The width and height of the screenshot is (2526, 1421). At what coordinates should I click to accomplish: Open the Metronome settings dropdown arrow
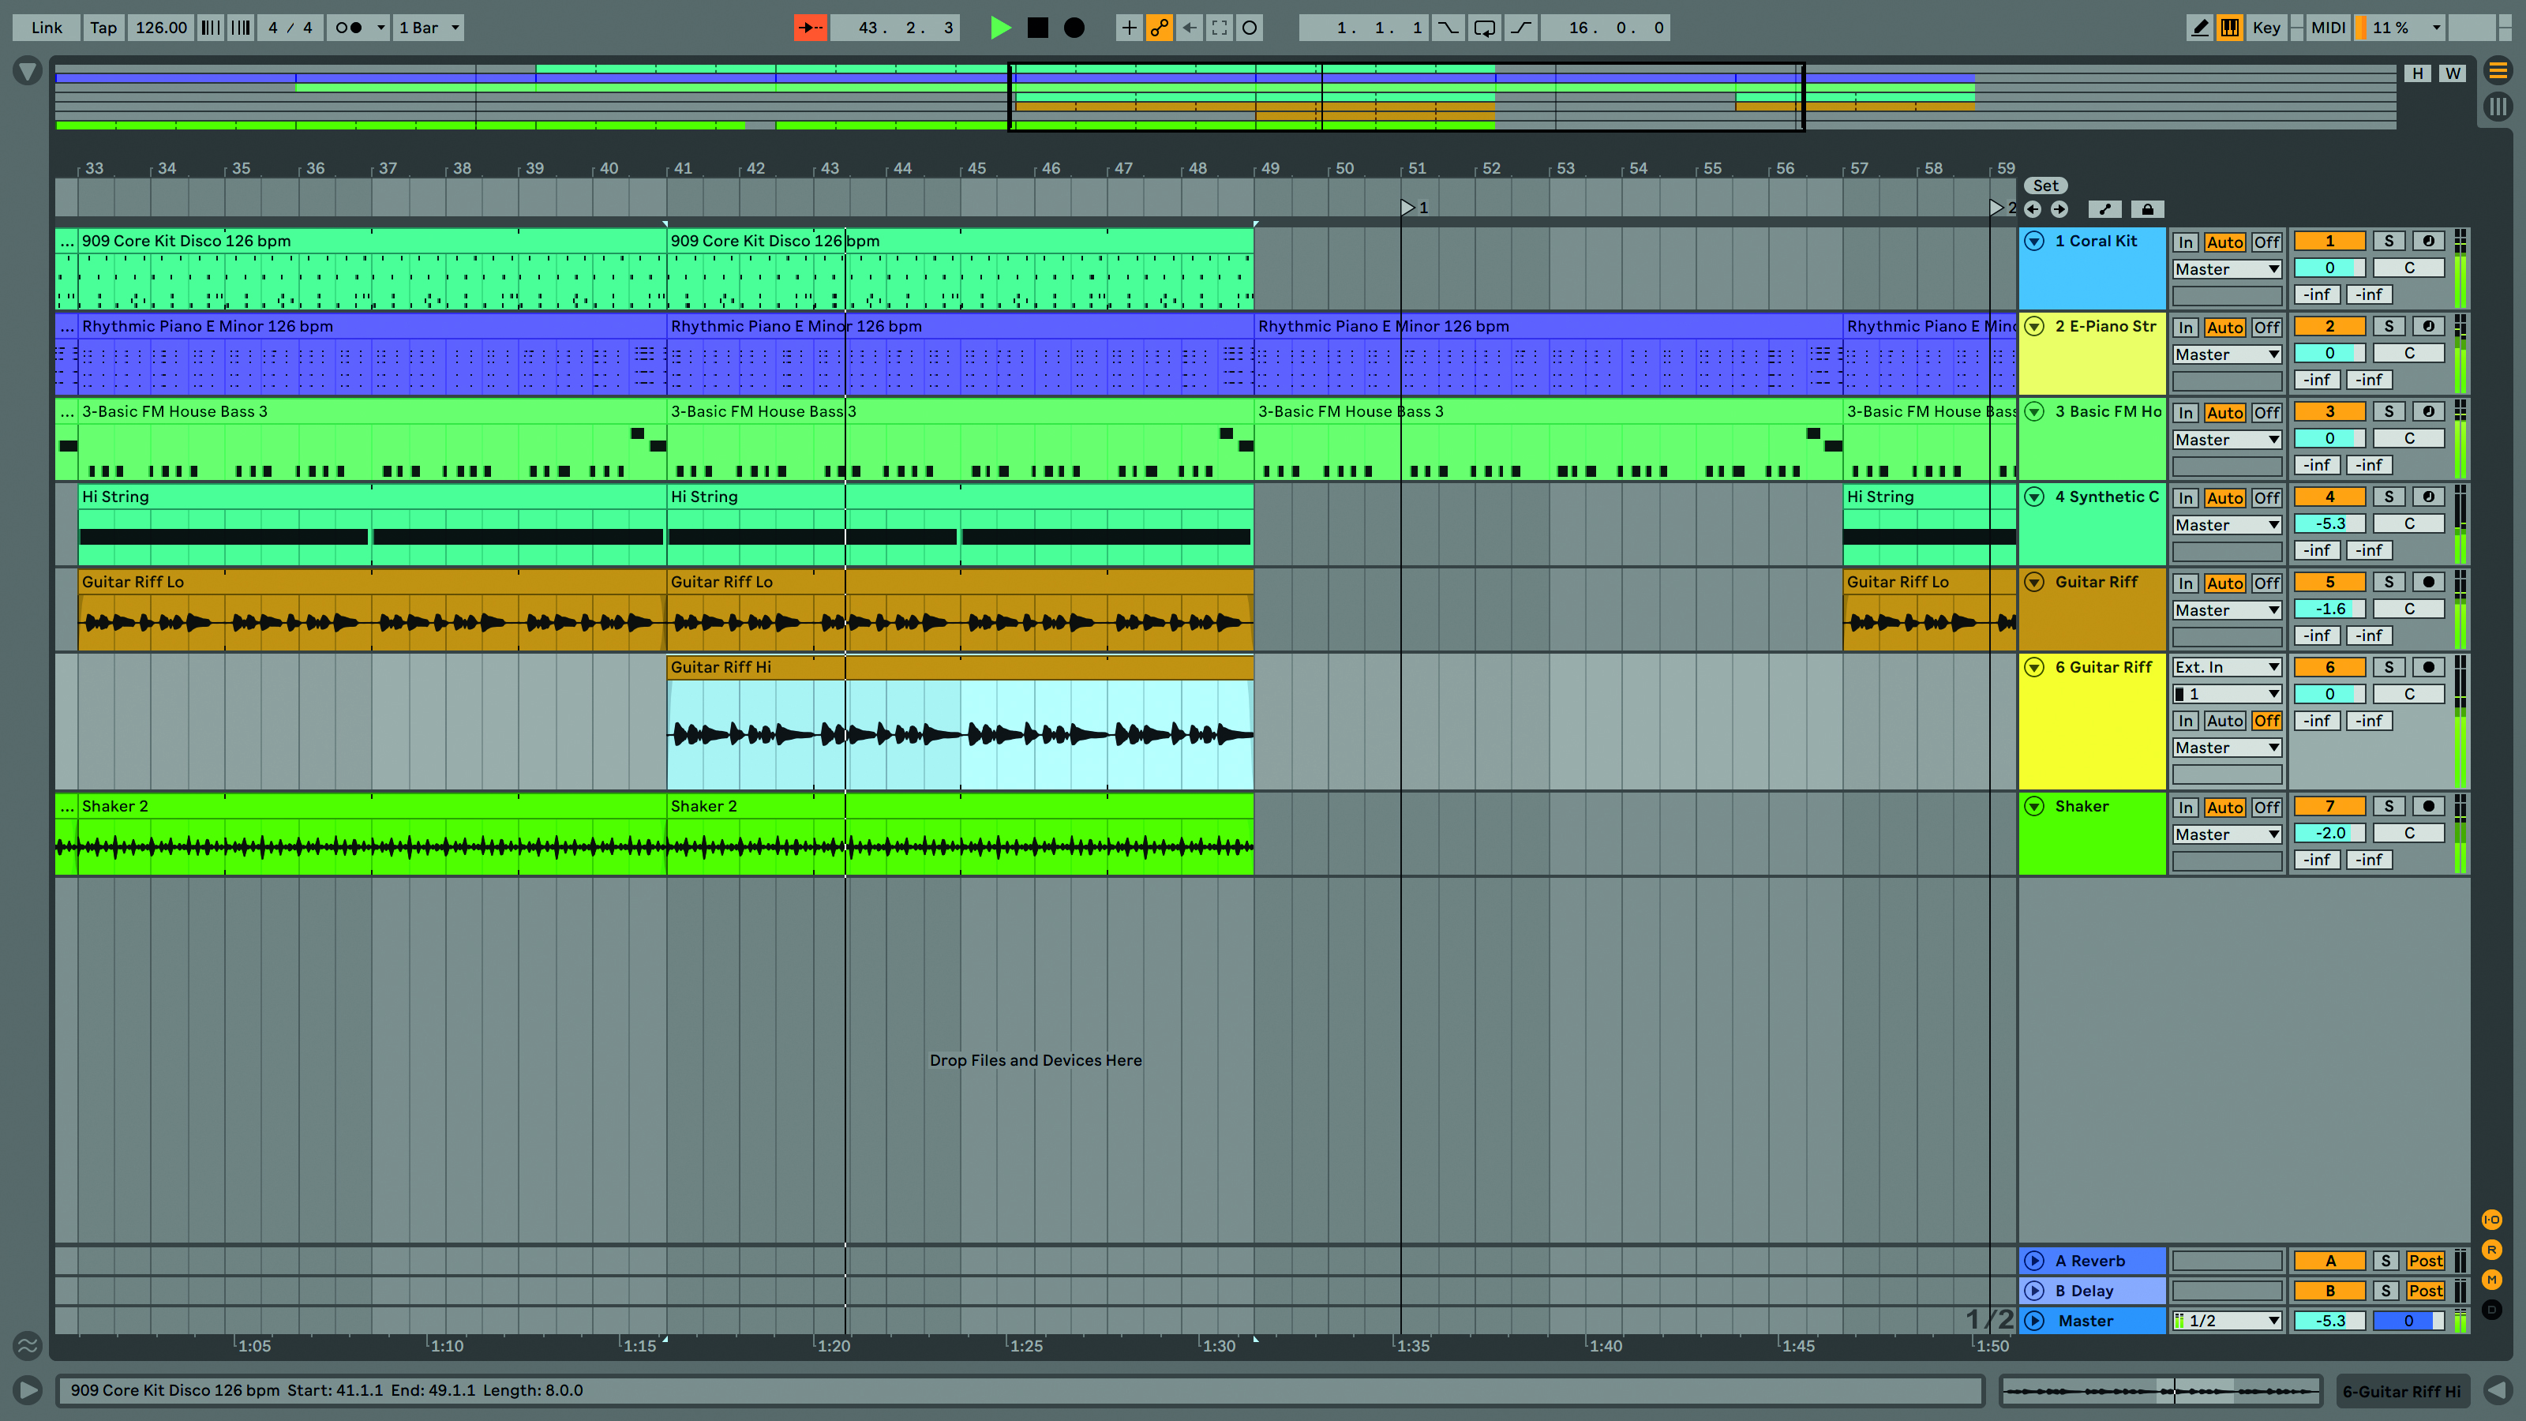(380, 28)
